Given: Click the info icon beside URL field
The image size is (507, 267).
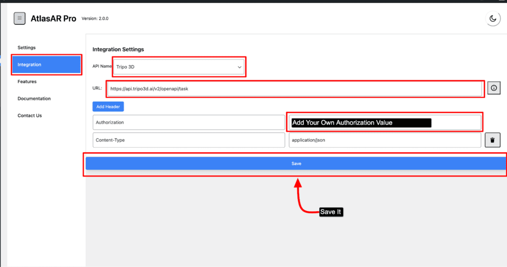Looking at the screenshot, I should [x=494, y=88].
